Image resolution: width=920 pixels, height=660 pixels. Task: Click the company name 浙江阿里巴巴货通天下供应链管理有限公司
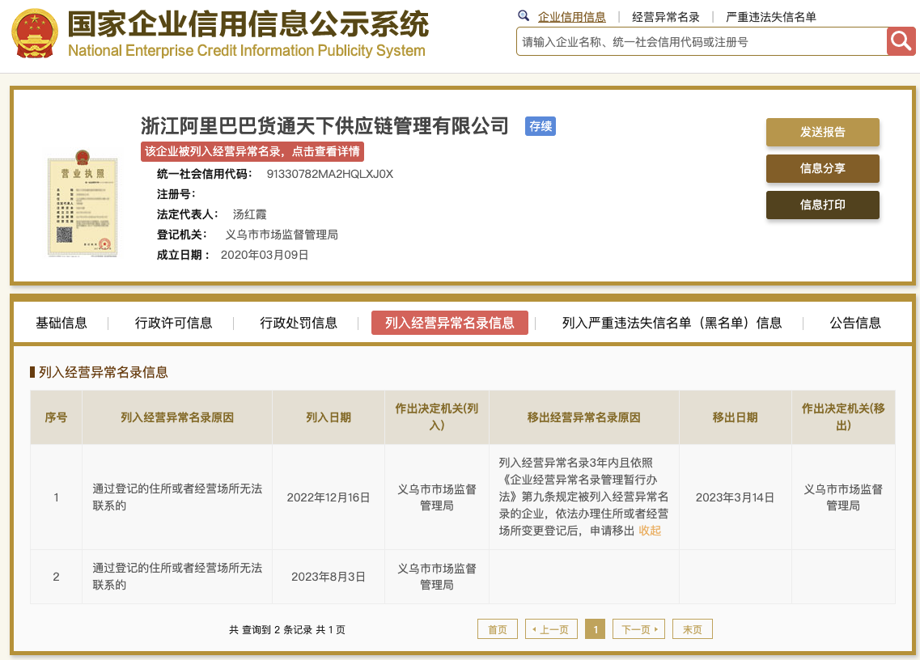tap(324, 125)
